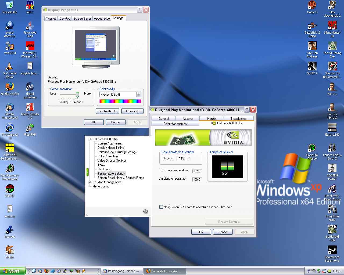Select NVRotate tree item
344x275 pixels.
104,169
